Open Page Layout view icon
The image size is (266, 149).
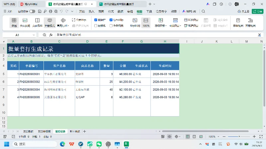[37, 20]
